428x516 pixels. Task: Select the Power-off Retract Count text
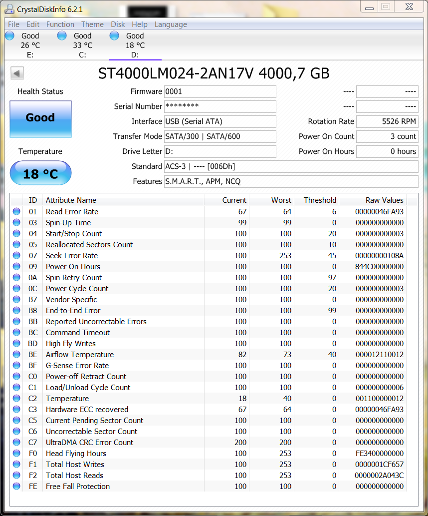pos(86,377)
